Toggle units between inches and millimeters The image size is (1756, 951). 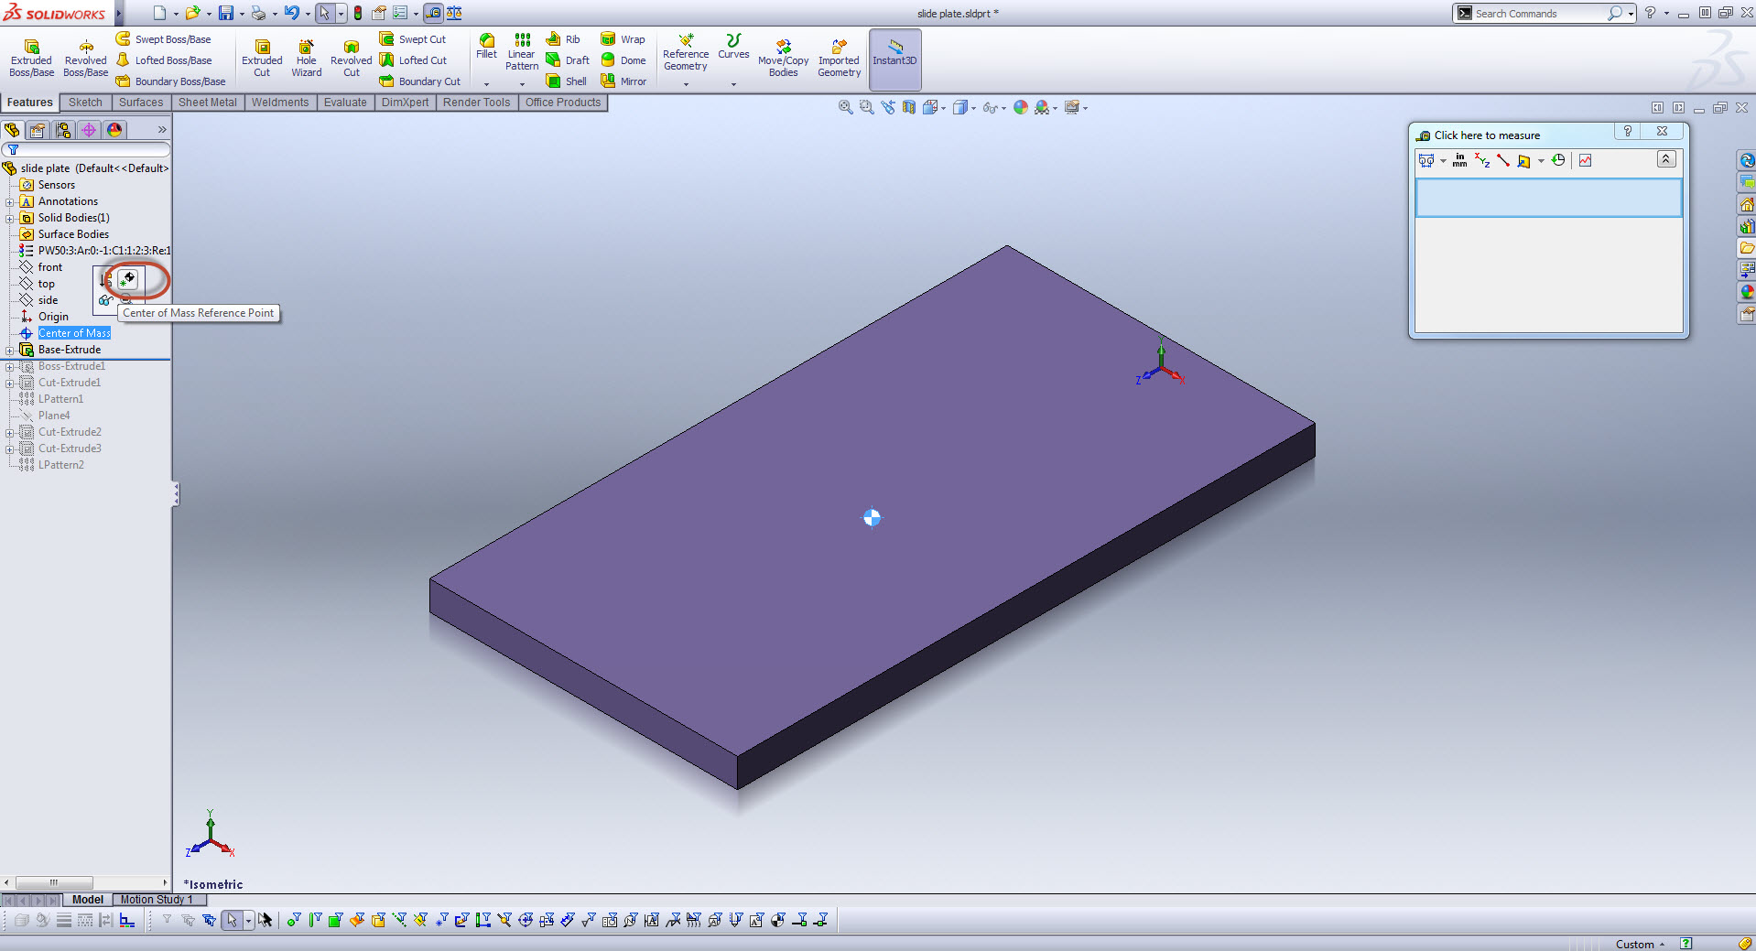(x=1459, y=160)
